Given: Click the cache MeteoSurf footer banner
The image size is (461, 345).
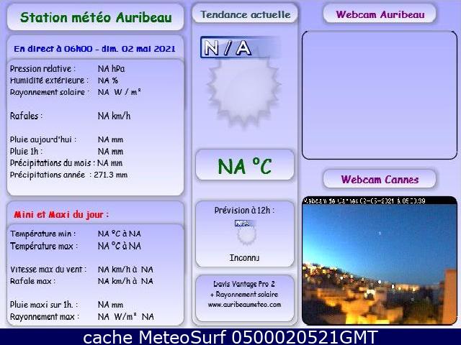Looking at the screenshot, I should (x=230, y=337).
